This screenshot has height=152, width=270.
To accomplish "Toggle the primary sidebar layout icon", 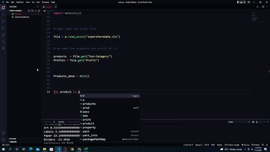I will [x=238, y=2].
